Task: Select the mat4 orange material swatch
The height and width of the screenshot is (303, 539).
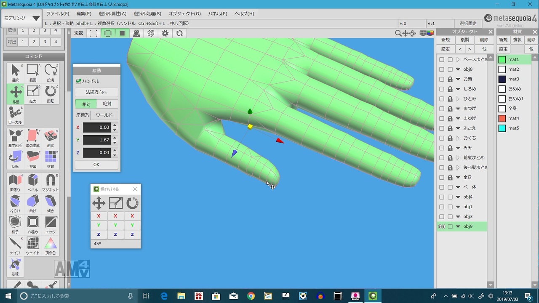Action: click(502, 118)
